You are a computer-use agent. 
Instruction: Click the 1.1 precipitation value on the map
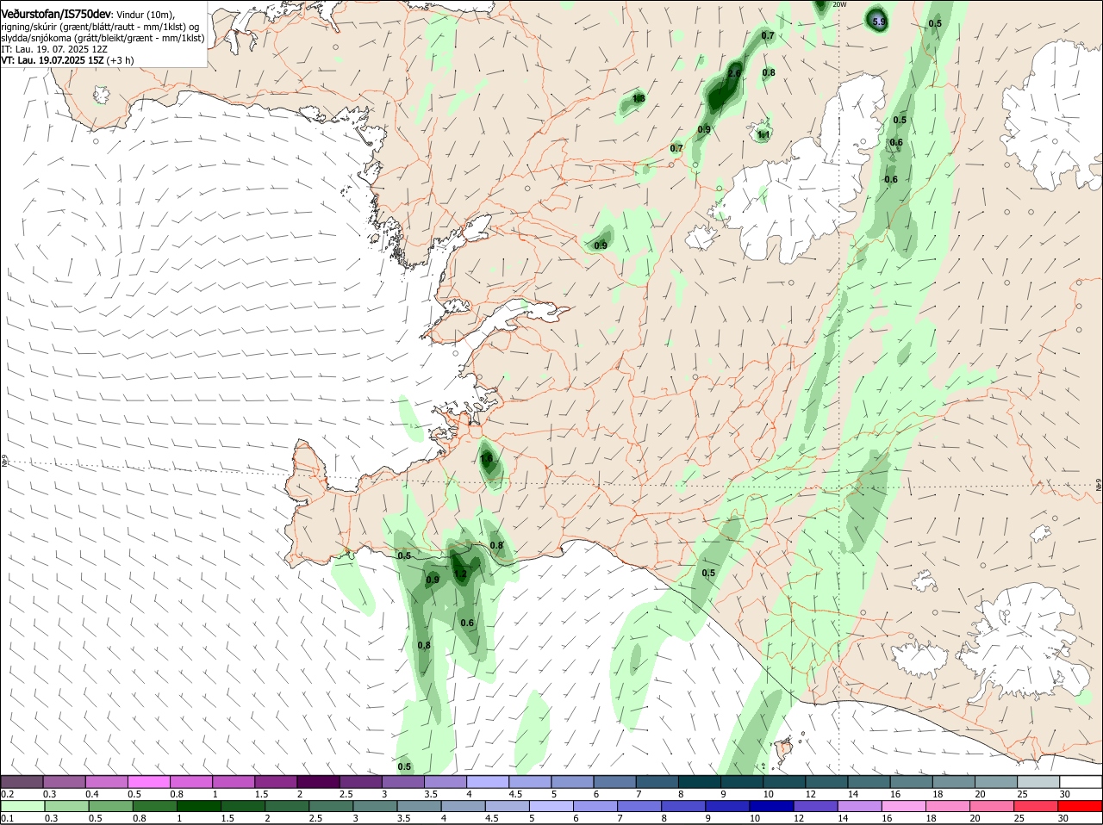point(763,134)
